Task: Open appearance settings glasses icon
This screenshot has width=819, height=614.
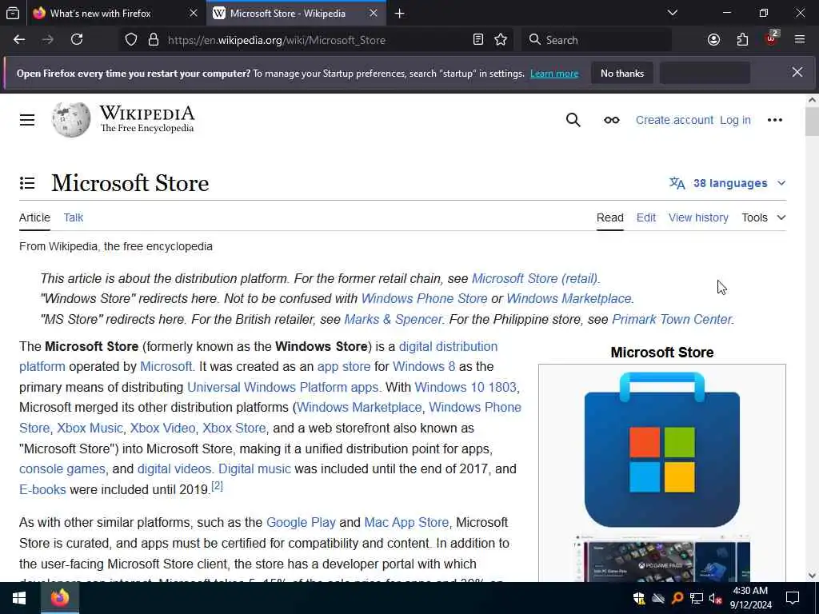Action: point(612,120)
